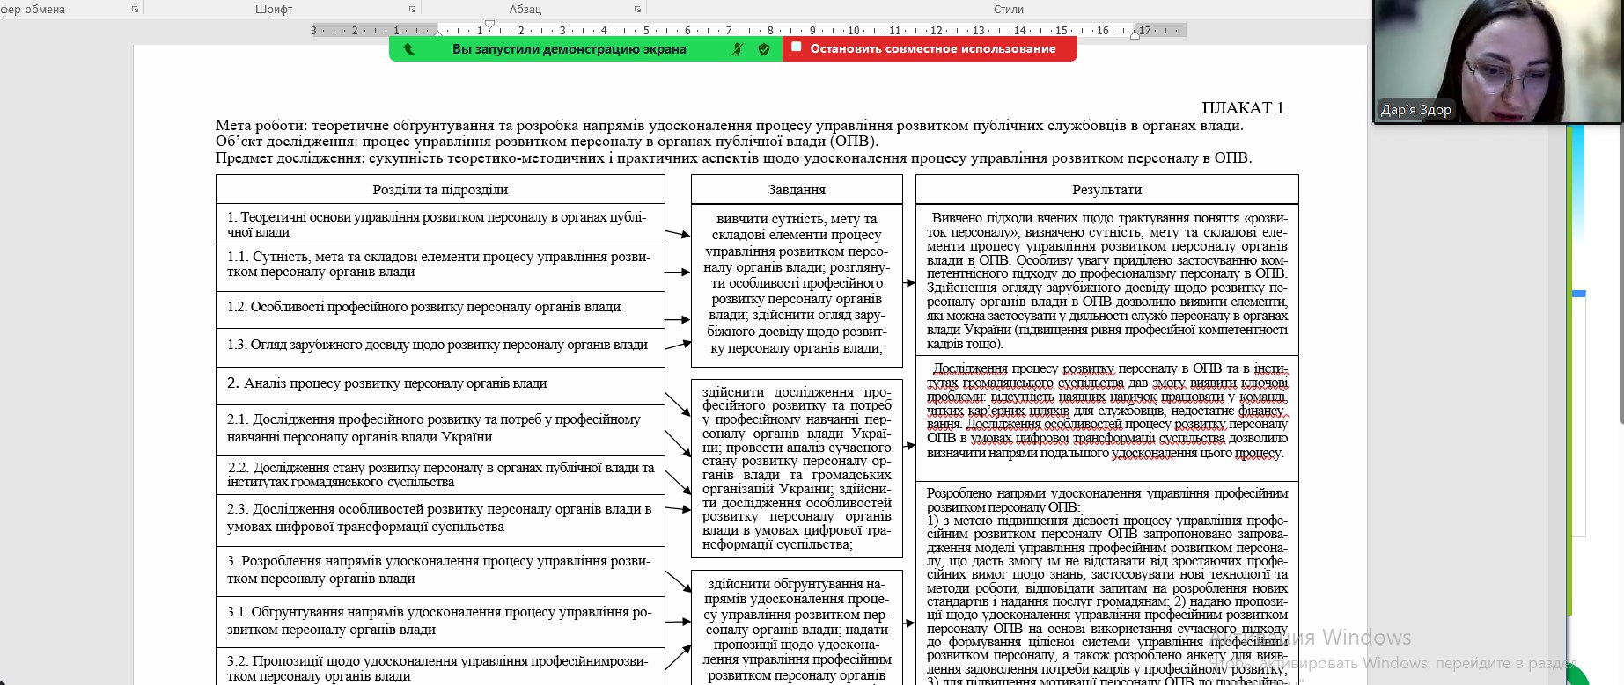
Task: Open the Абзац group dialog launcher
Action: tap(637, 10)
